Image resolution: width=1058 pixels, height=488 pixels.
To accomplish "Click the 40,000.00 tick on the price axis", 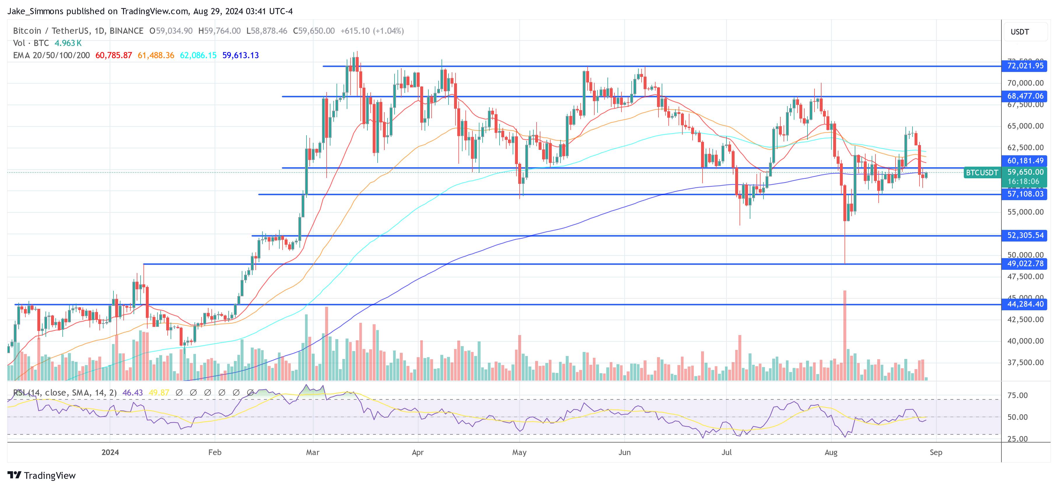I will pos(1025,341).
